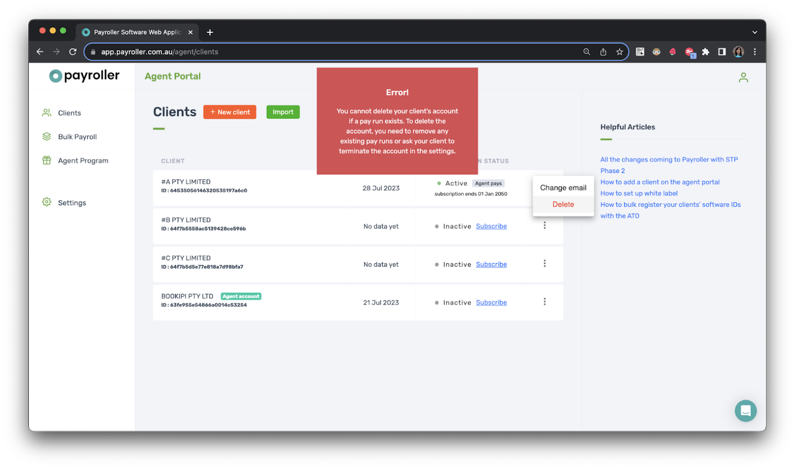The image size is (795, 469).
Task: Click the 21 Jul 2023 date cell
Action: click(381, 303)
